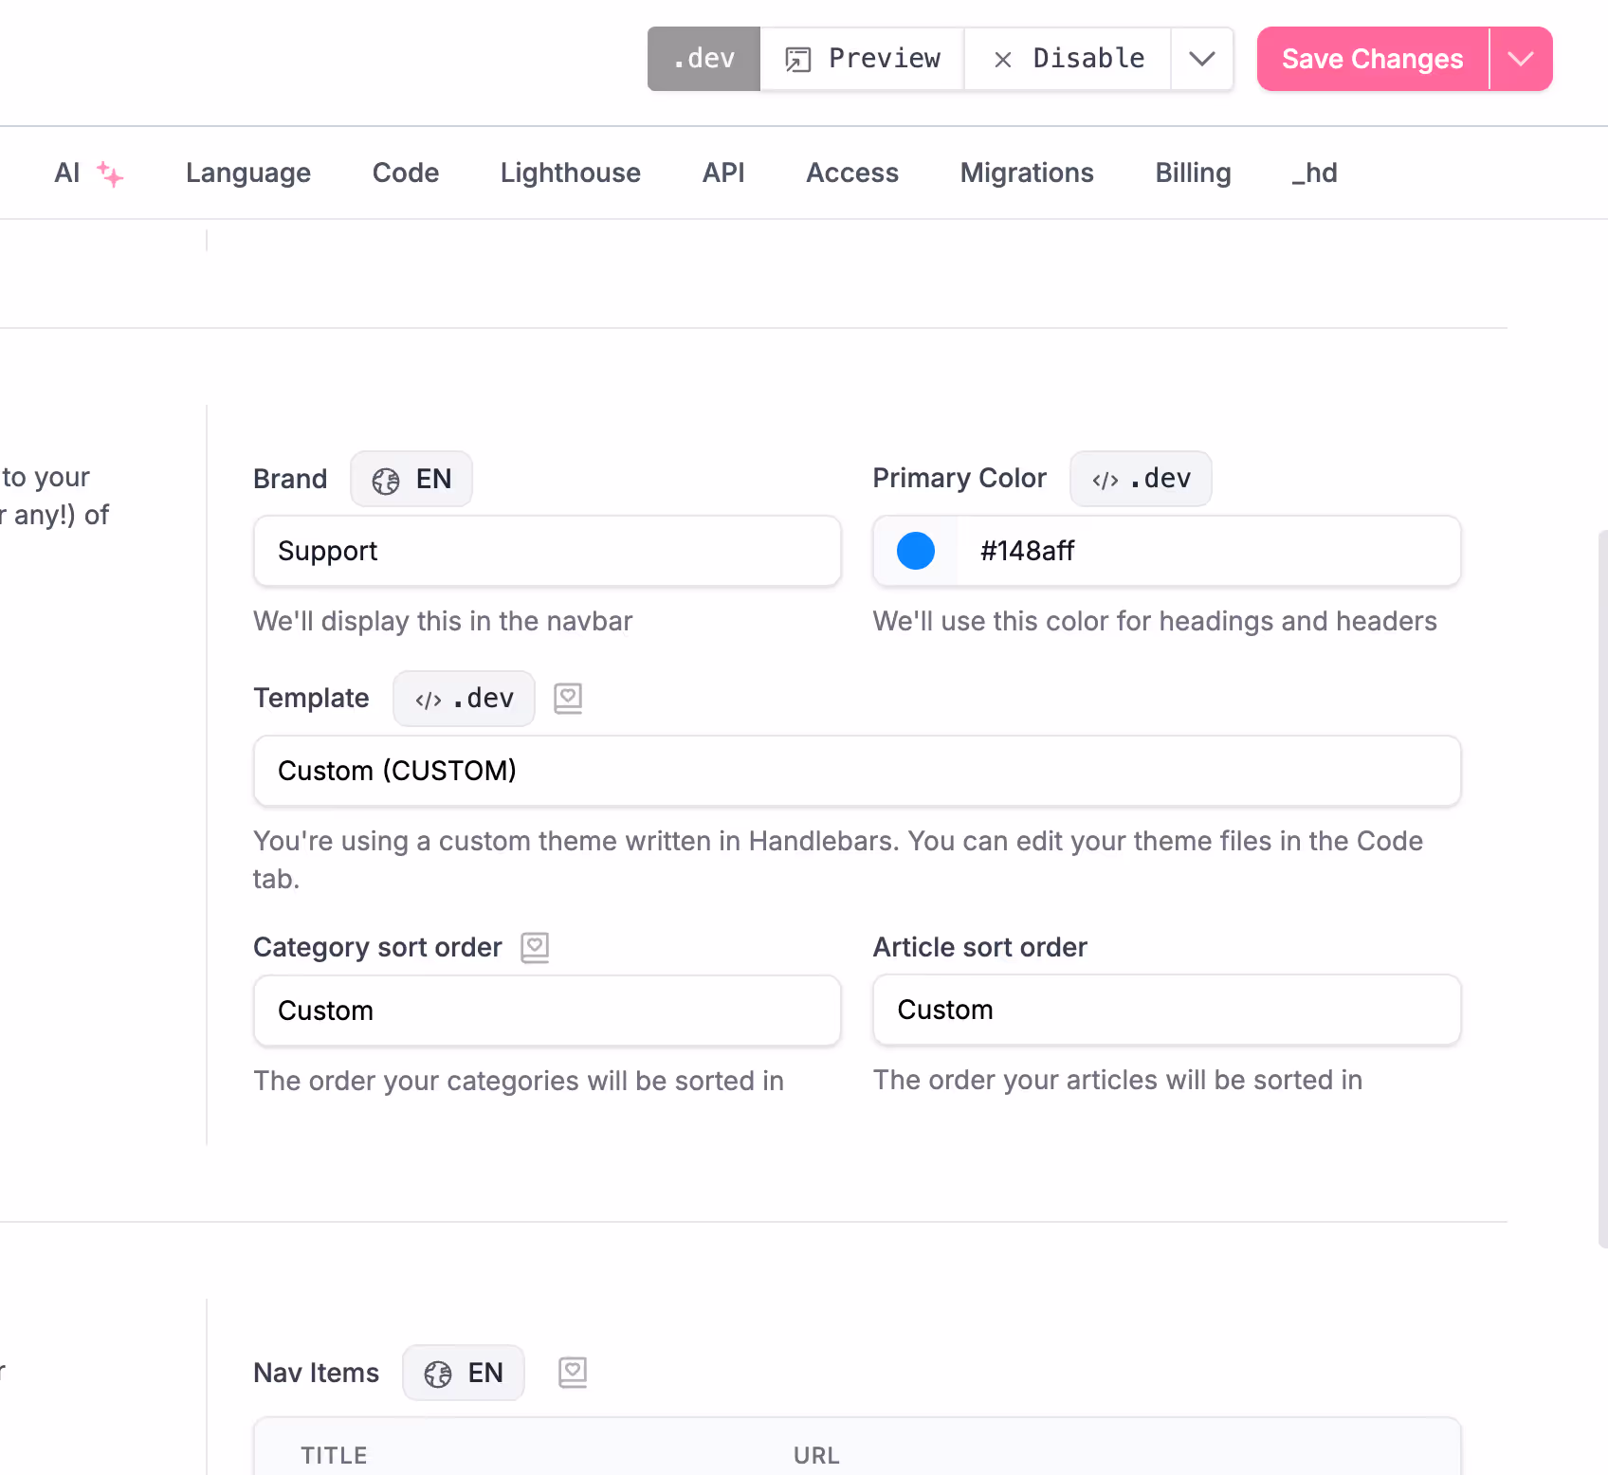Open the Code tab

click(x=406, y=173)
